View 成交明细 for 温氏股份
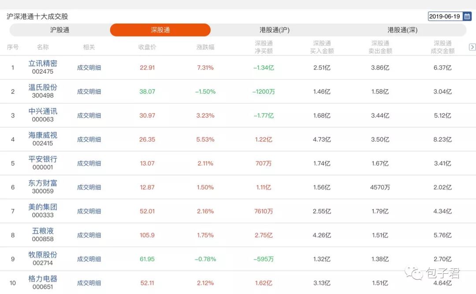476x294 pixels. pos(89,92)
